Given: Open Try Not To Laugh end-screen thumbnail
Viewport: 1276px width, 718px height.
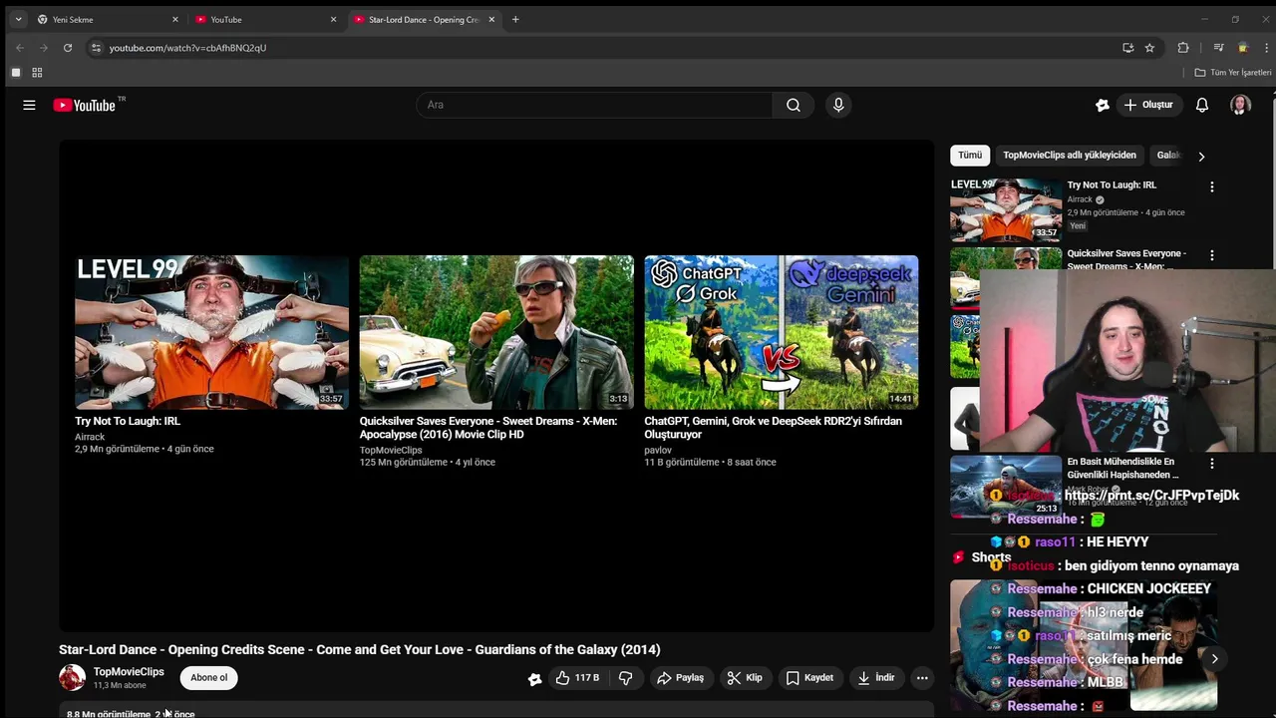Looking at the screenshot, I should coord(211,332).
